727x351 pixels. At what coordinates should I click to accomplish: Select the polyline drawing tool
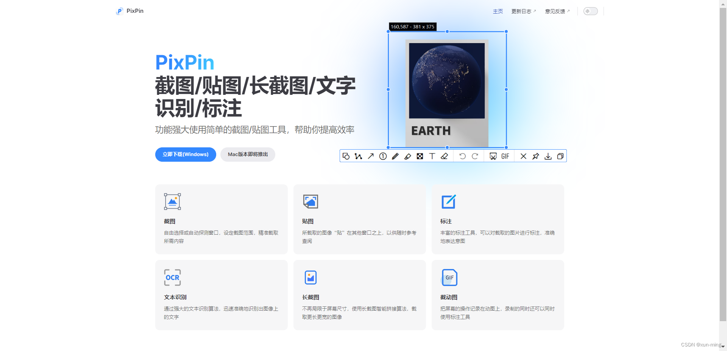tap(358, 156)
